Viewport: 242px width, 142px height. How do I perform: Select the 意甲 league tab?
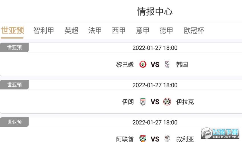click(143, 30)
